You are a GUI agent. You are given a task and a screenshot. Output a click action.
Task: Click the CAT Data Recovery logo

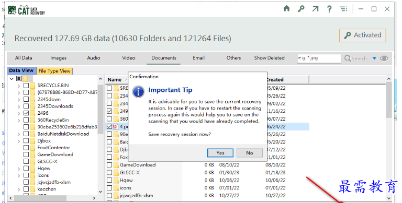click(x=26, y=10)
